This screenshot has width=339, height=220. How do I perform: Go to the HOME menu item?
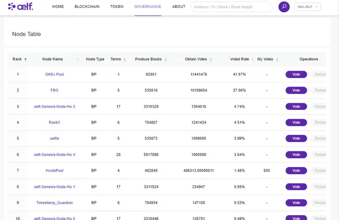pos(58,7)
